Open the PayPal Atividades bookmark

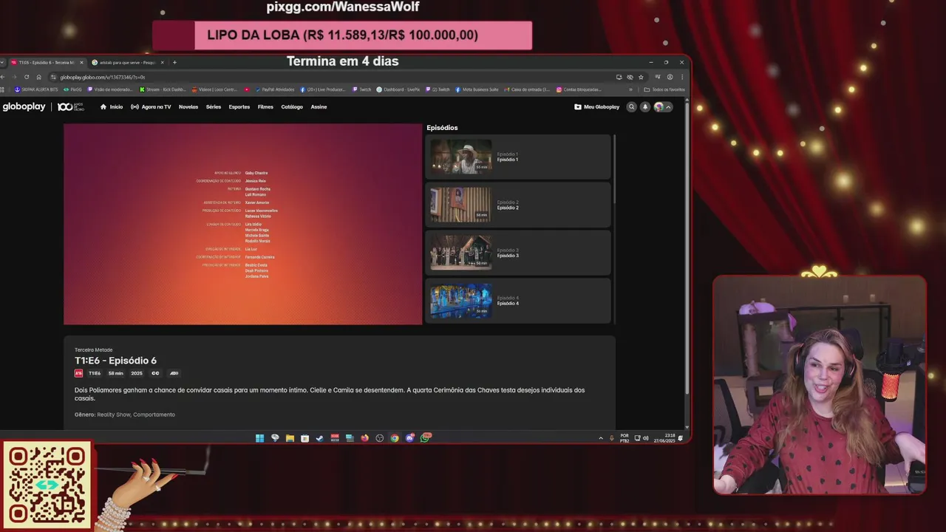(275, 89)
